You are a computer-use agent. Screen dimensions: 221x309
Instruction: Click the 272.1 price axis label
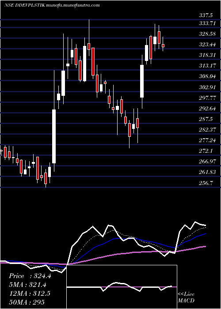pos(206,151)
